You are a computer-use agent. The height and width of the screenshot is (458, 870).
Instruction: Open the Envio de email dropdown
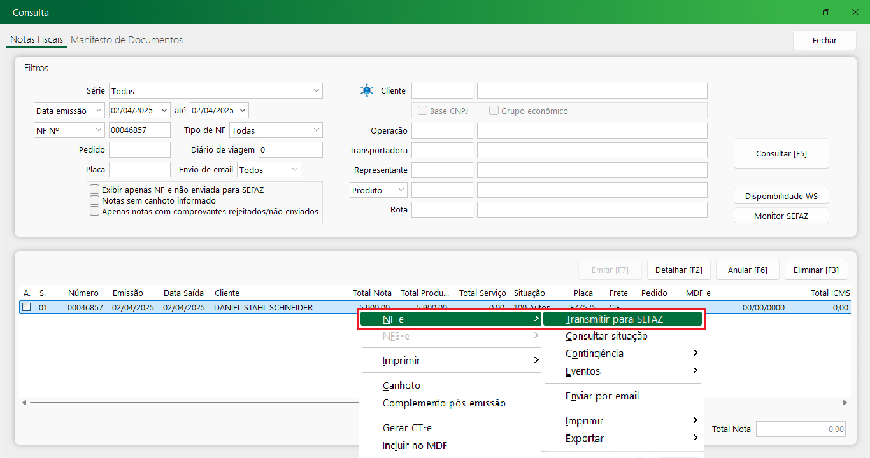point(294,170)
